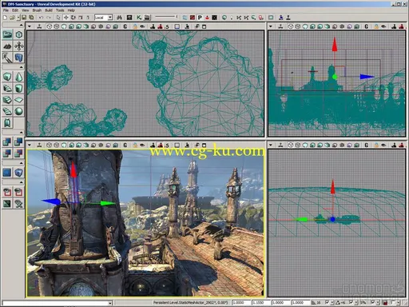409x307 pixels.
Task: Hide selected actors
Action: click(18, 192)
